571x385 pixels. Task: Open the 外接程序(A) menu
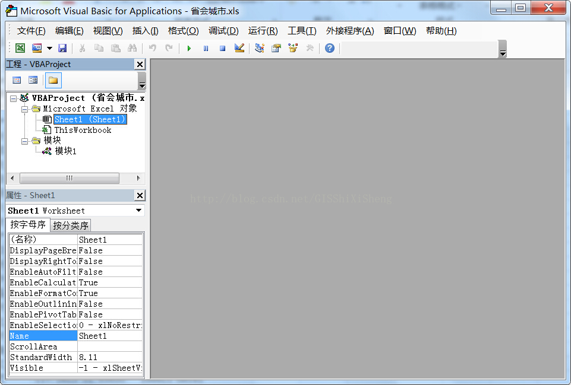click(x=350, y=31)
